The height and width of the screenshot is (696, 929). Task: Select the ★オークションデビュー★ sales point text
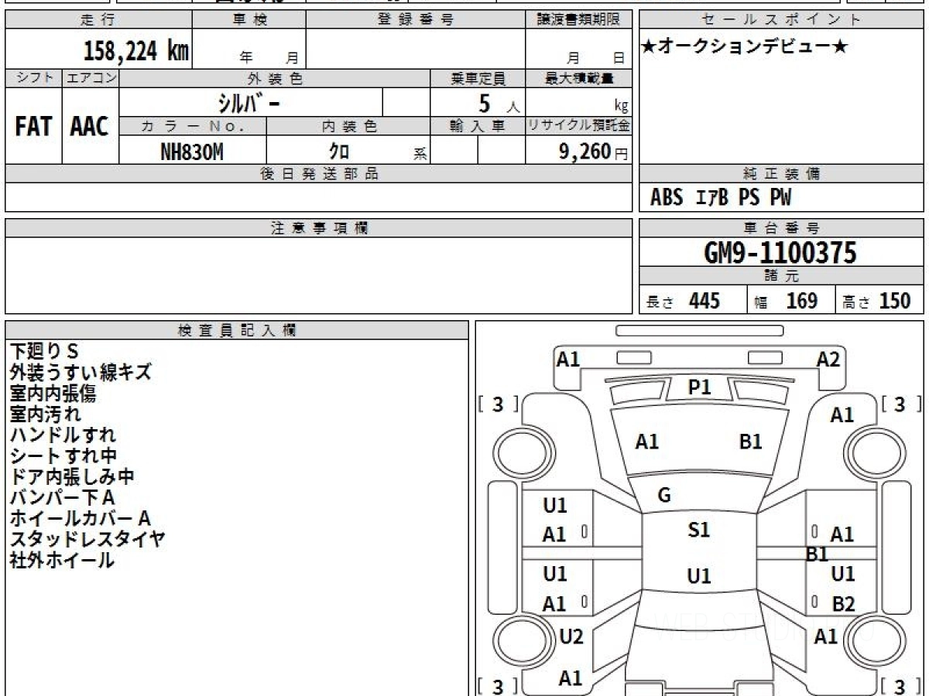(745, 46)
